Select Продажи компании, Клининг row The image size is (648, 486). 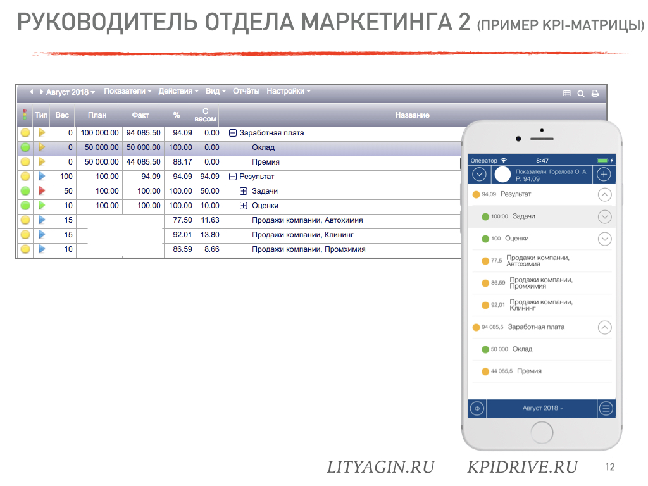click(x=303, y=235)
